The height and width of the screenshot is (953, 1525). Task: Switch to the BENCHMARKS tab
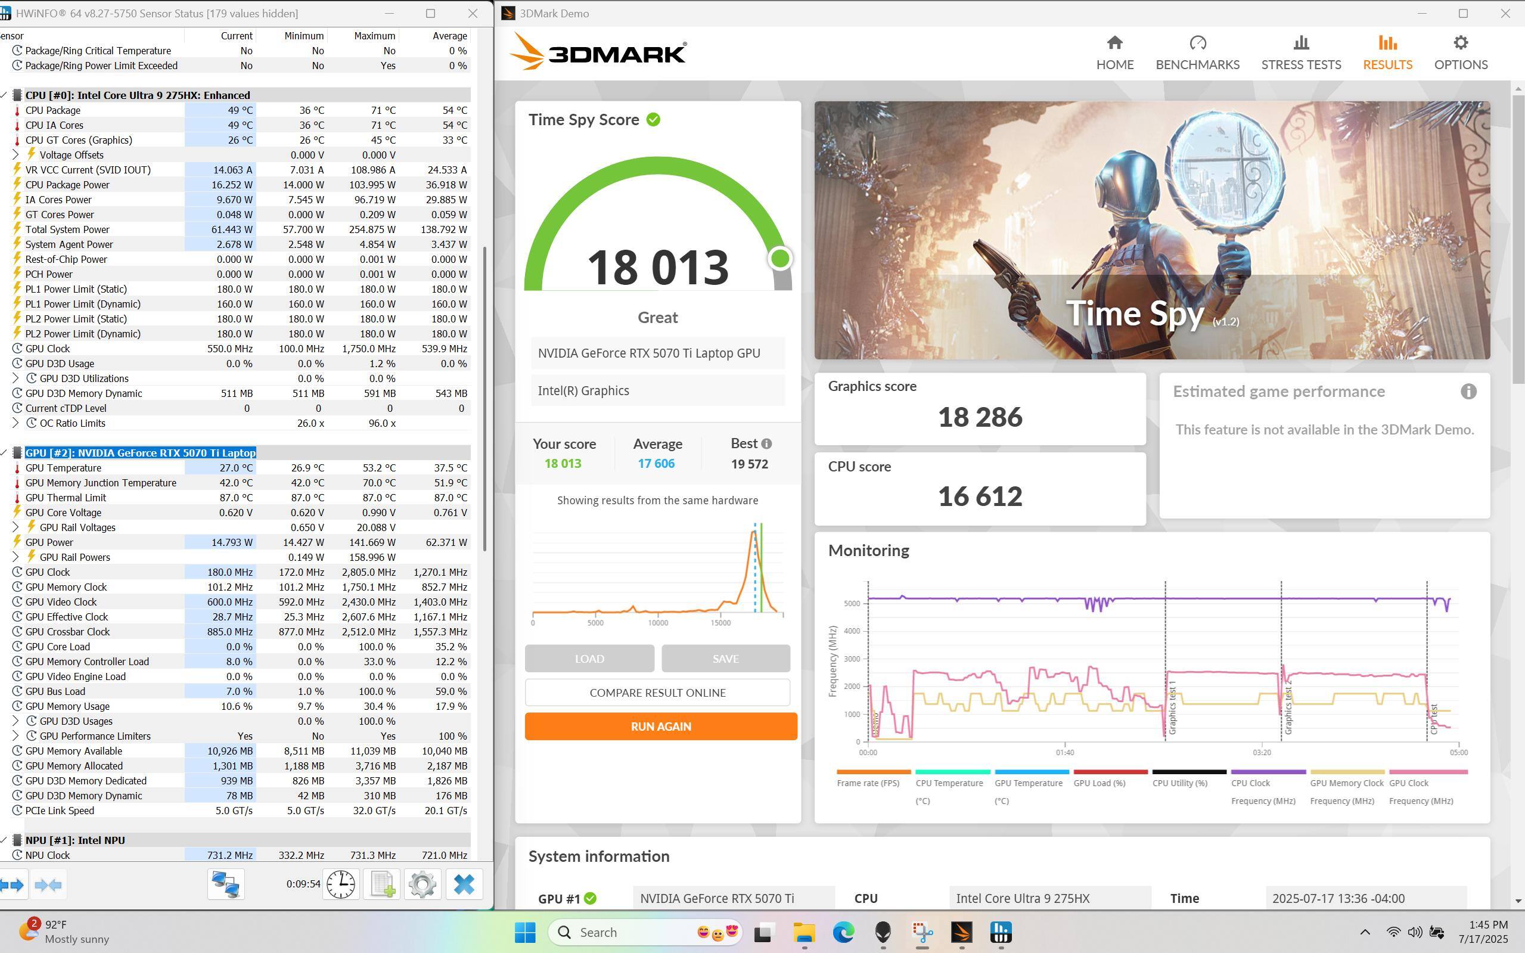click(1197, 53)
